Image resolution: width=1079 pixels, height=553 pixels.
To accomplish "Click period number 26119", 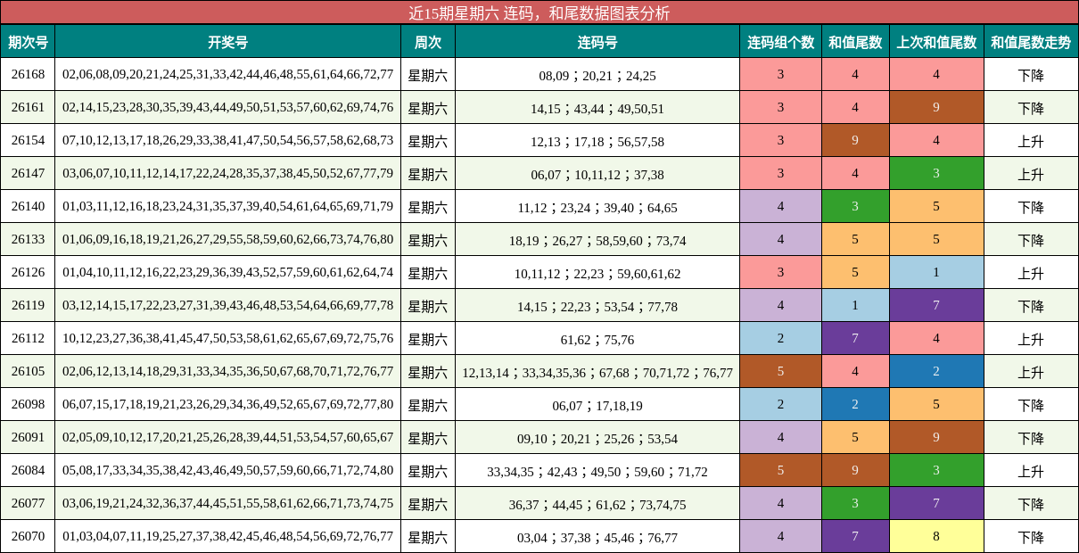I will [28, 305].
